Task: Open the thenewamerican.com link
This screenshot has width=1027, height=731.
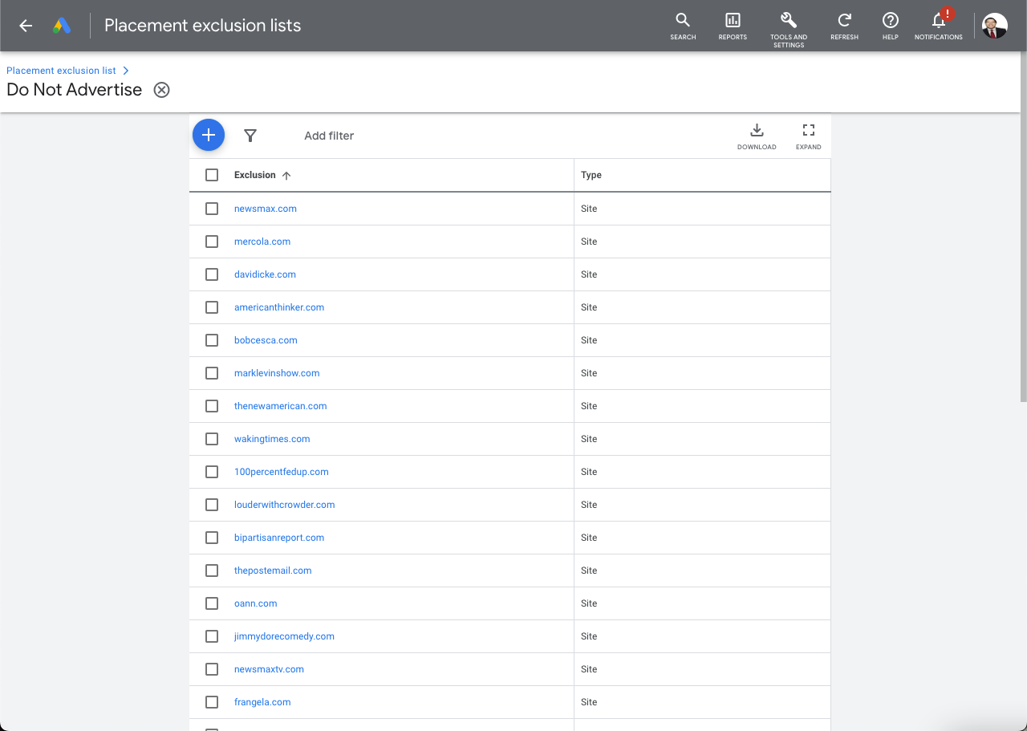Action: [x=281, y=406]
